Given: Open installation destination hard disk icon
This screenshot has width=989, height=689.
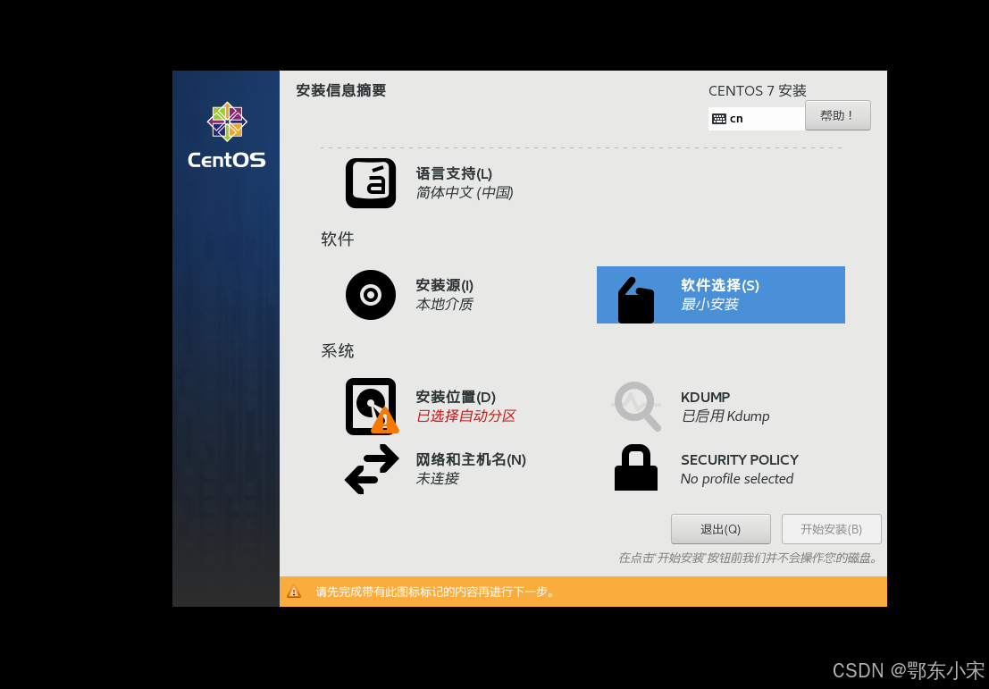Looking at the screenshot, I should [x=370, y=407].
